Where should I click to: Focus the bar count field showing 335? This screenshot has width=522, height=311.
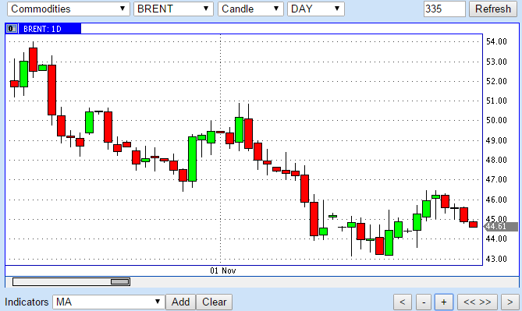coord(445,9)
